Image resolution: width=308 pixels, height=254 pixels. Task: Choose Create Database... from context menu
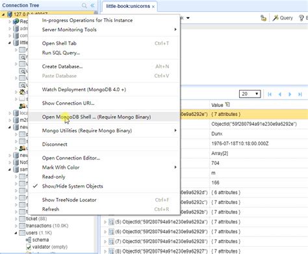click(x=105, y=66)
